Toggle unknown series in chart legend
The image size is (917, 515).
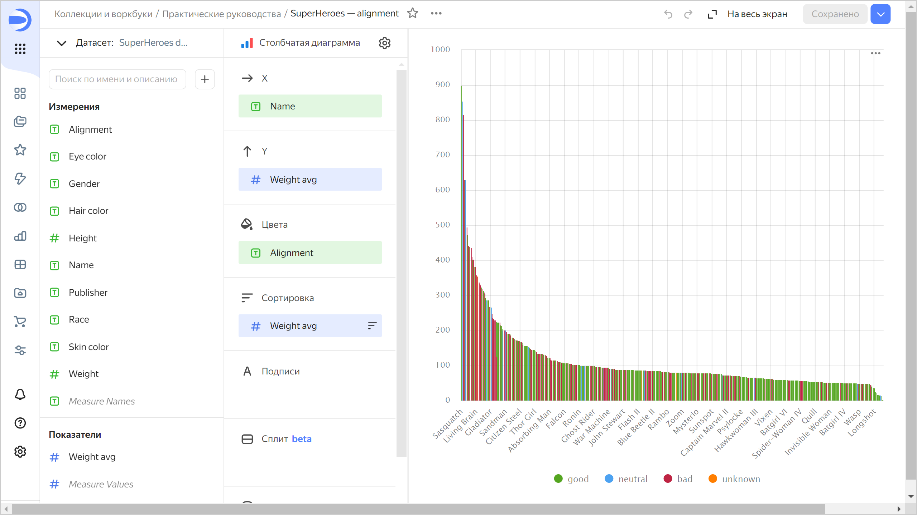pyautogui.click(x=734, y=479)
